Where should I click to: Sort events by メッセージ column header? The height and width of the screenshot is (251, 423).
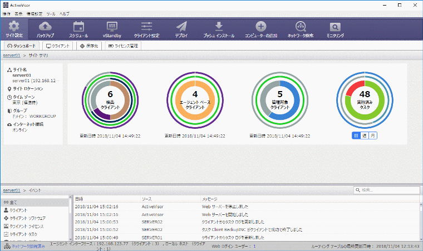309,199
